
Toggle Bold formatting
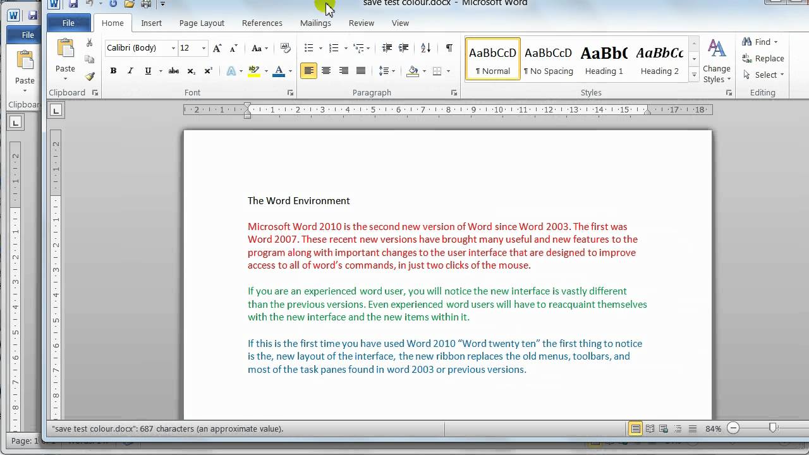(113, 71)
